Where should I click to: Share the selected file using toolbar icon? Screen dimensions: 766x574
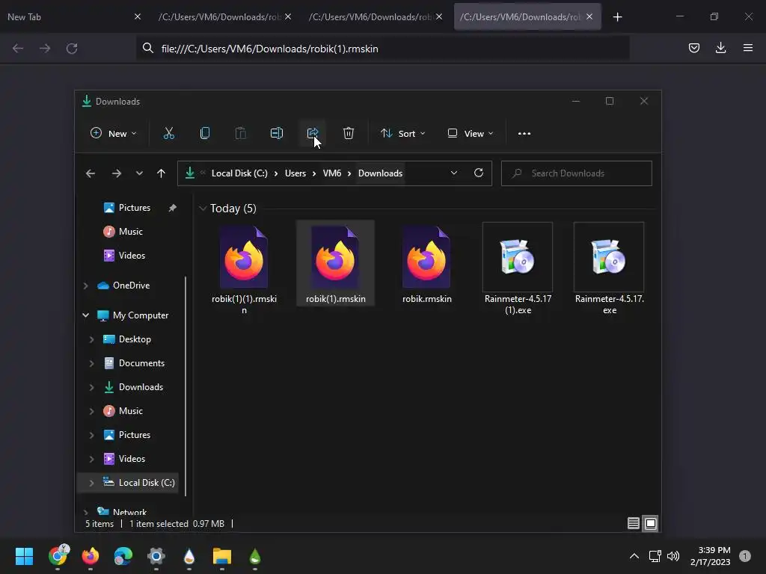coord(313,133)
